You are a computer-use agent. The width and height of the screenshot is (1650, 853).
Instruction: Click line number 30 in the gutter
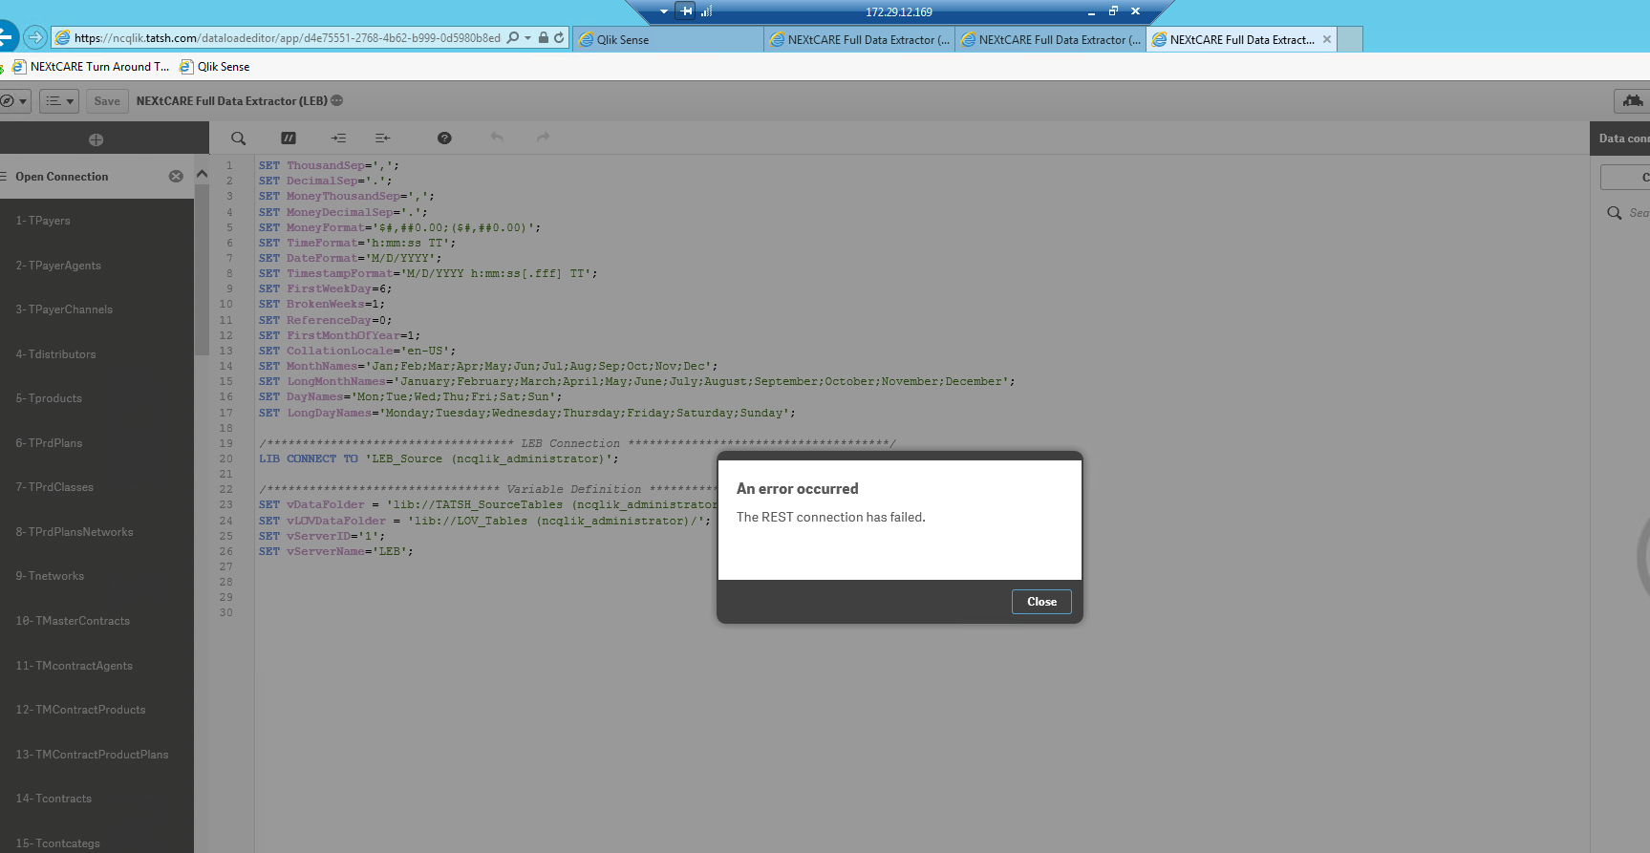point(226,612)
